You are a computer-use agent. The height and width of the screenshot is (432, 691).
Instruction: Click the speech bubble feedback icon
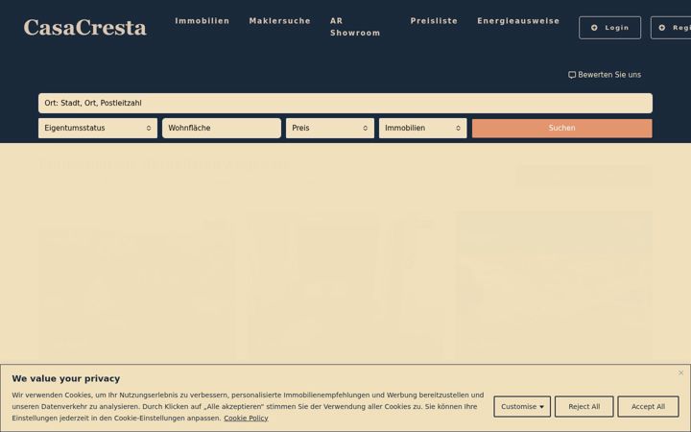pos(572,75)
